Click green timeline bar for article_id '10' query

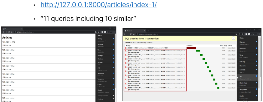(198, 51)
